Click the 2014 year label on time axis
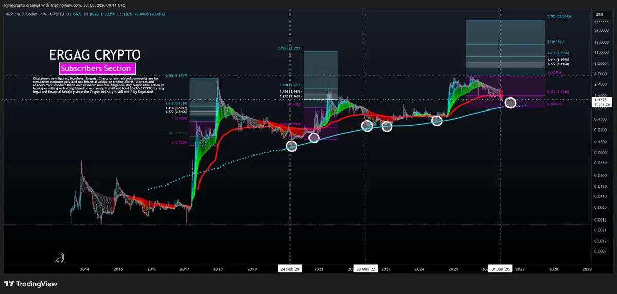Image resolution: width=617 pixels, height=294 pixels. point(84,269)
